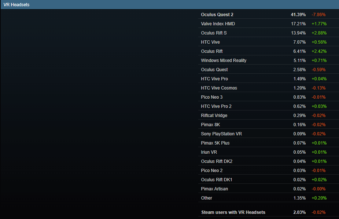Click the 0.04% share value
The image size is (339, 219).
pos(299,161)
